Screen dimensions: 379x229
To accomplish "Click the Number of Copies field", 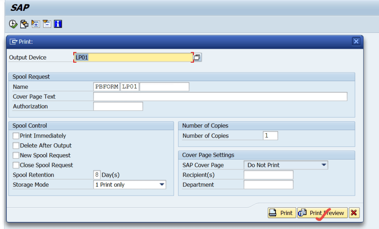I will tap(270, 136).
